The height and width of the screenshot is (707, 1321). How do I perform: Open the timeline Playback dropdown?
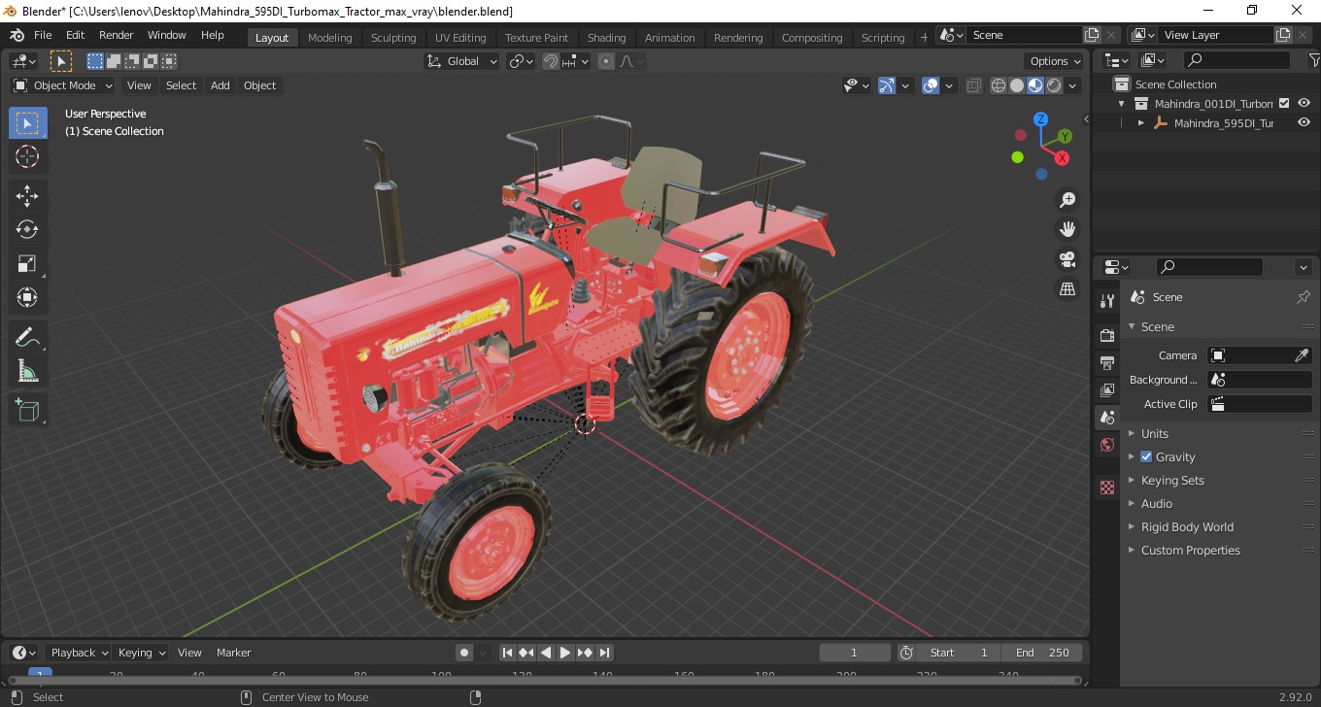(x=79, y=653)
